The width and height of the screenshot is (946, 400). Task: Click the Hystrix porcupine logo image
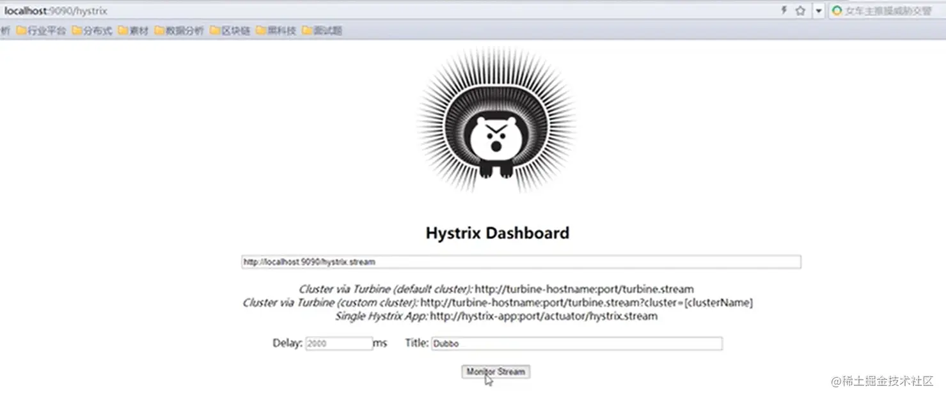click(x=496, y=120)
